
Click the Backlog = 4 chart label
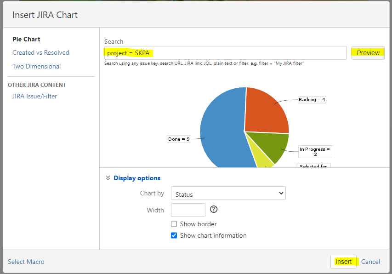[312, 99]
